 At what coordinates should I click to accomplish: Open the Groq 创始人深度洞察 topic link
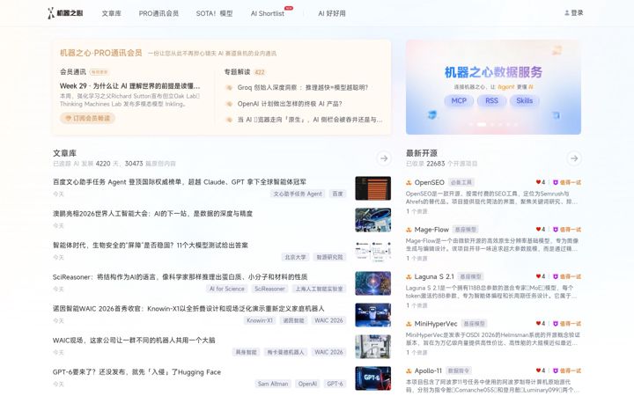tap(302, 87)
